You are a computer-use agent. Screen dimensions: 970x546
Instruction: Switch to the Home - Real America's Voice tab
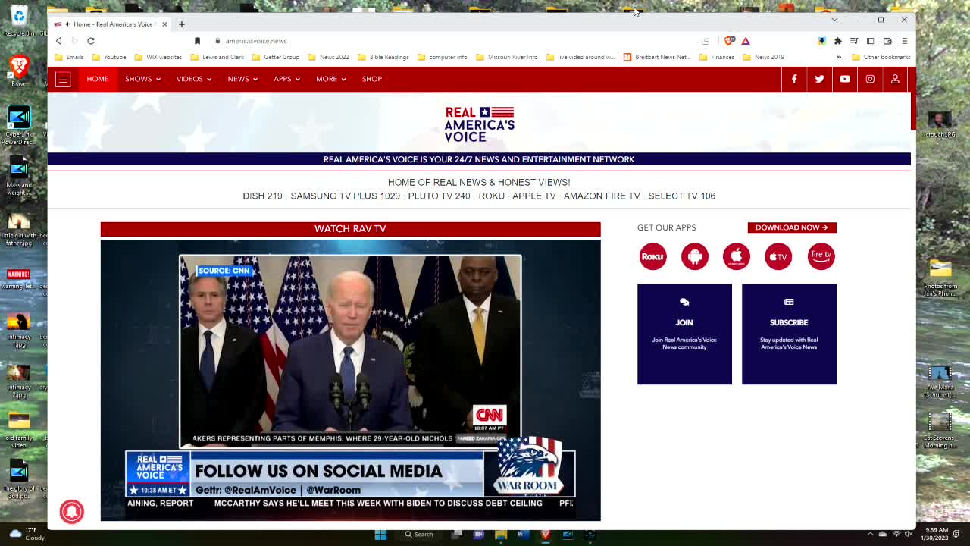coord(108,24)
